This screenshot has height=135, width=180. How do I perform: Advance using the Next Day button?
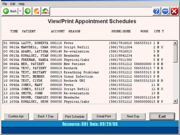pos(133,116)
